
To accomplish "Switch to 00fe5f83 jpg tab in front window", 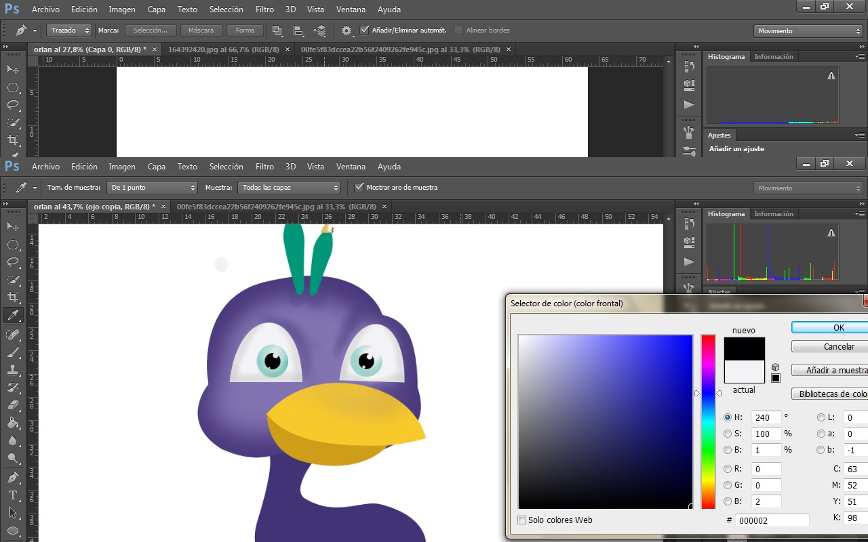I will pyautogui.click(x=276, y=207).
